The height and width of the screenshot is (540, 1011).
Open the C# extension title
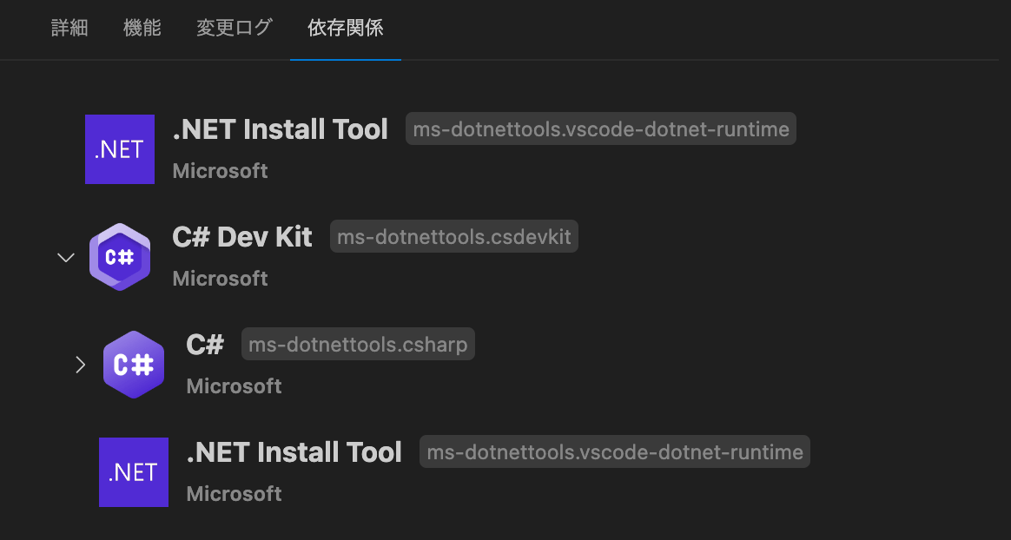pos(205,345)
